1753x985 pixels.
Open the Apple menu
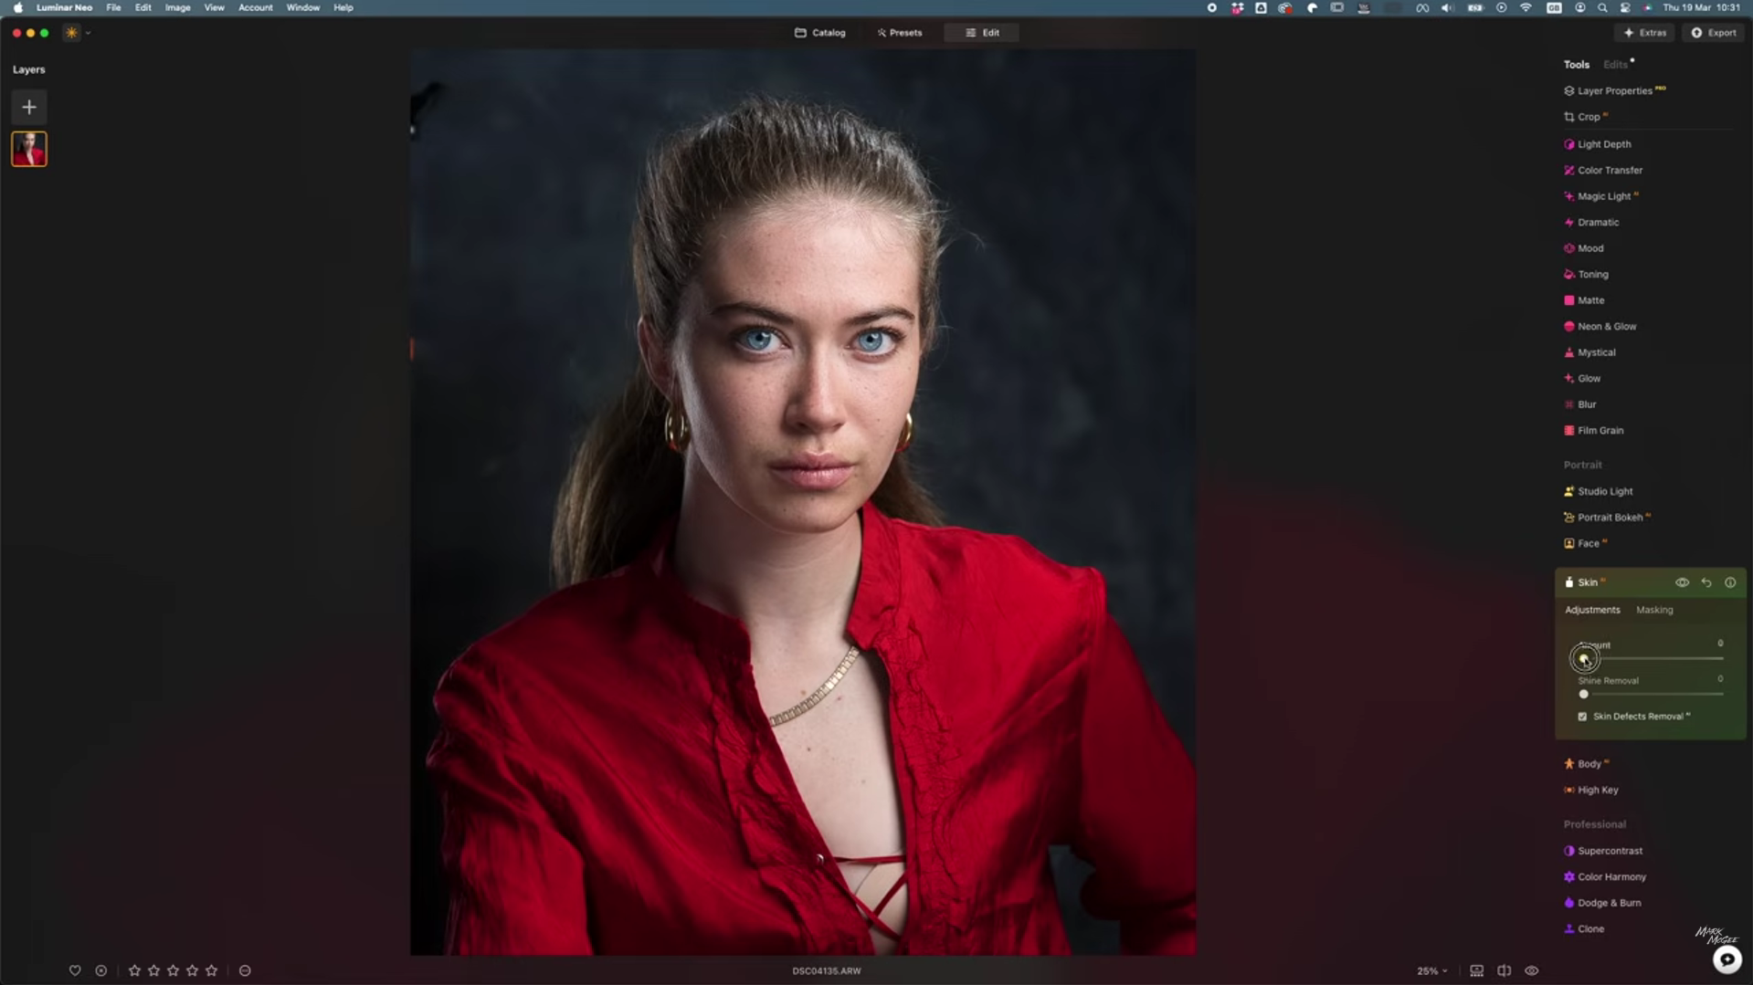point(17,7)
